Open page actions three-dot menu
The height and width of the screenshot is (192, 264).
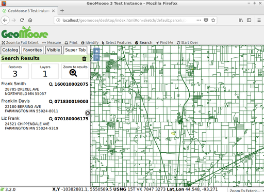tap(199, 20)
